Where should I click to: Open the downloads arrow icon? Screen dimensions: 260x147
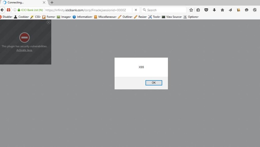[x=214, y=10]
